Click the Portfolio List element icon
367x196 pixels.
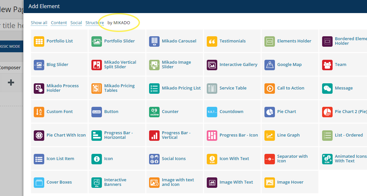tap(39, 41)
